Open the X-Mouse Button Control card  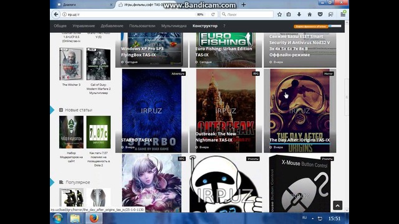tap(300, 183)
